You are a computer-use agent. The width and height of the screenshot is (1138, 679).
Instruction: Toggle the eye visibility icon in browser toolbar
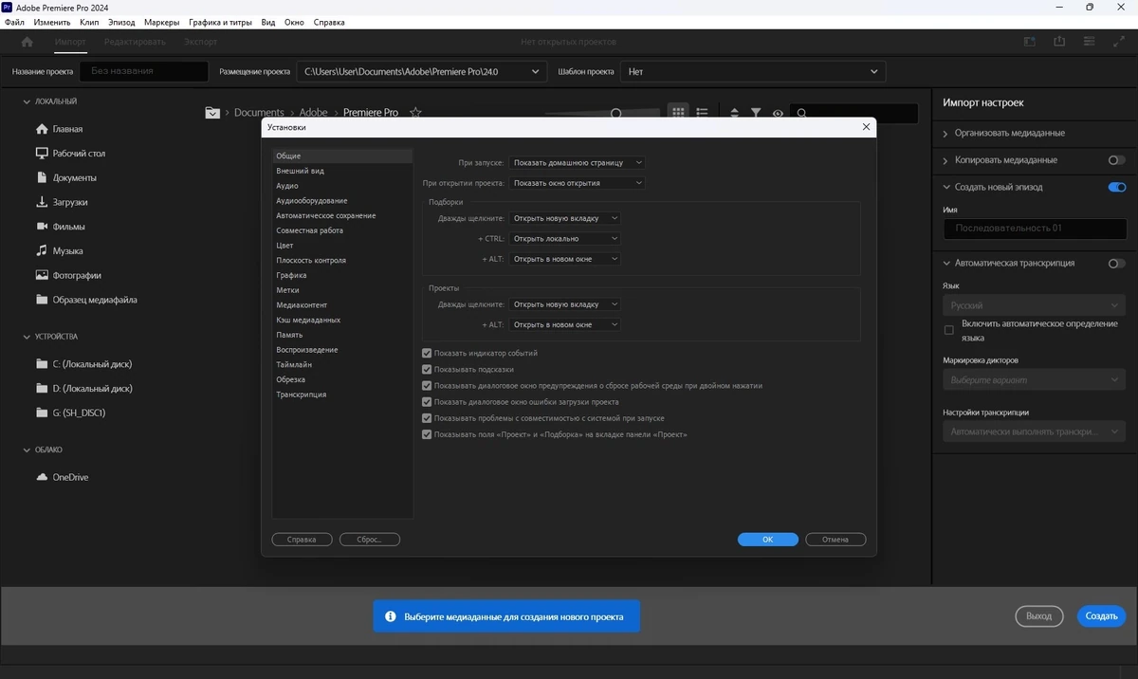click(778, 113)
